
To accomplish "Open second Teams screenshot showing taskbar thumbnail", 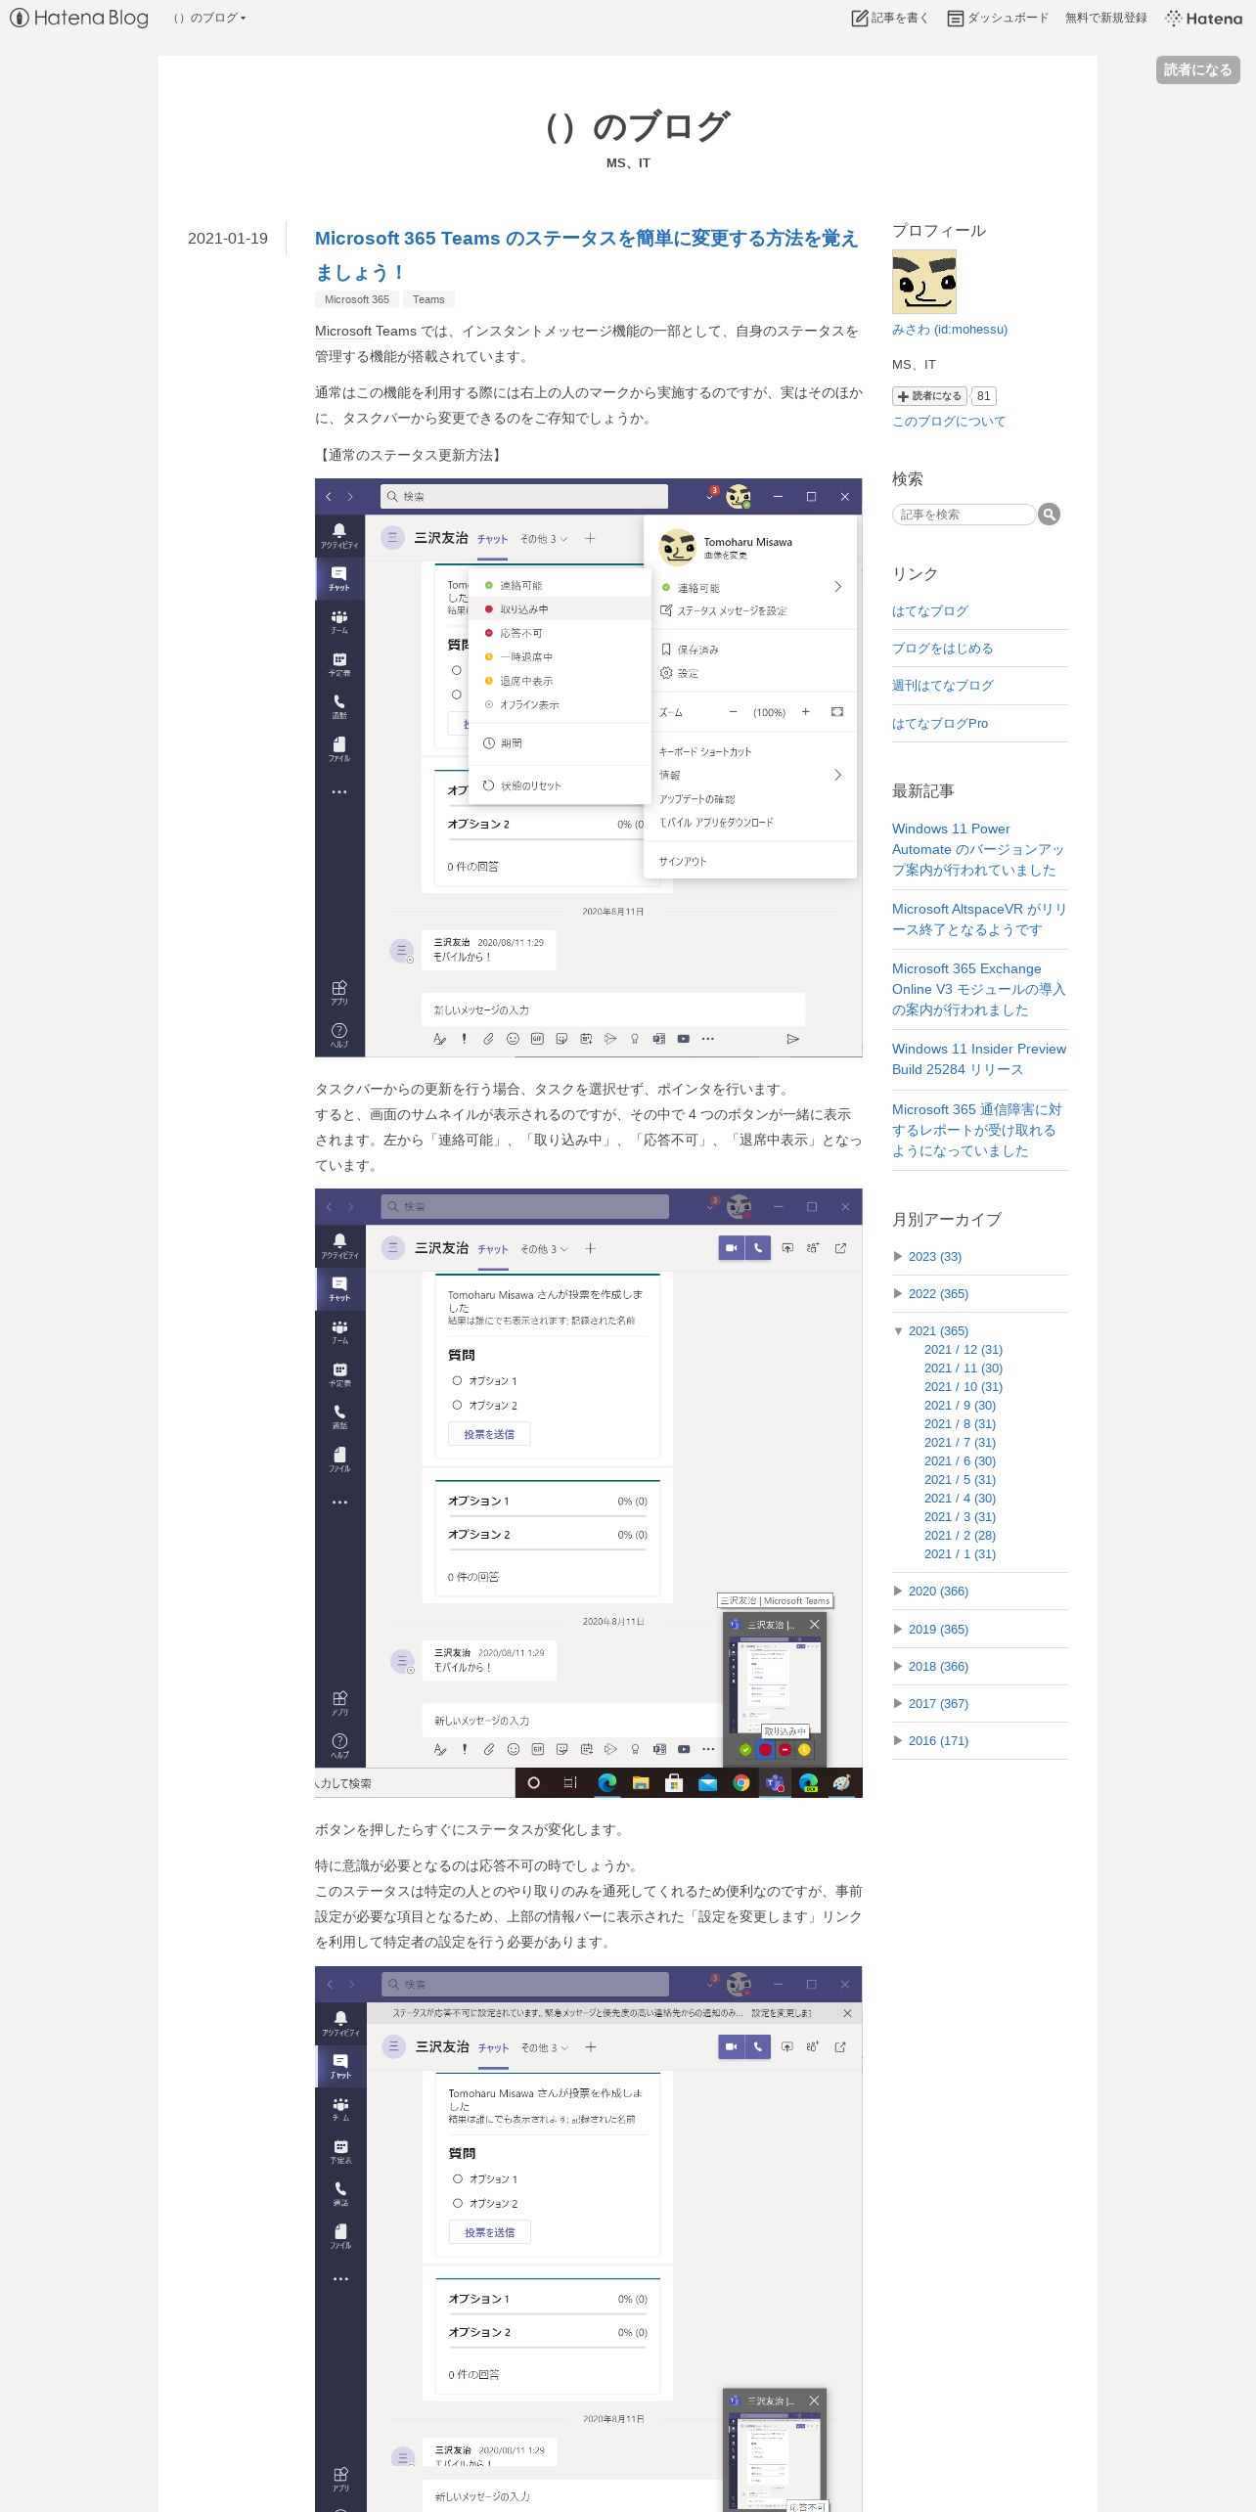I will (588, 1494).
